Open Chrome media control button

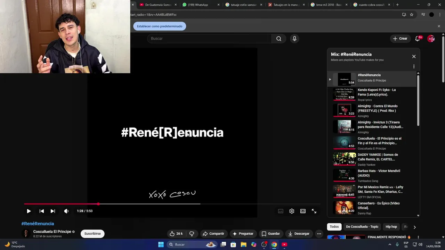[x=423, y=15]
